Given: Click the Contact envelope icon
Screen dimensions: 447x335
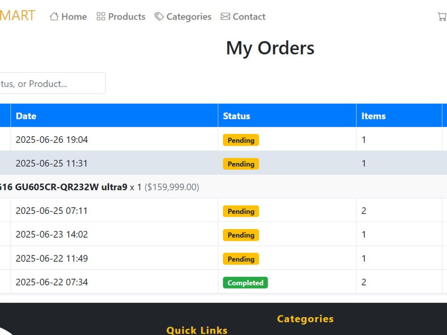Looking at the screenshot, I should coord(225,16).
